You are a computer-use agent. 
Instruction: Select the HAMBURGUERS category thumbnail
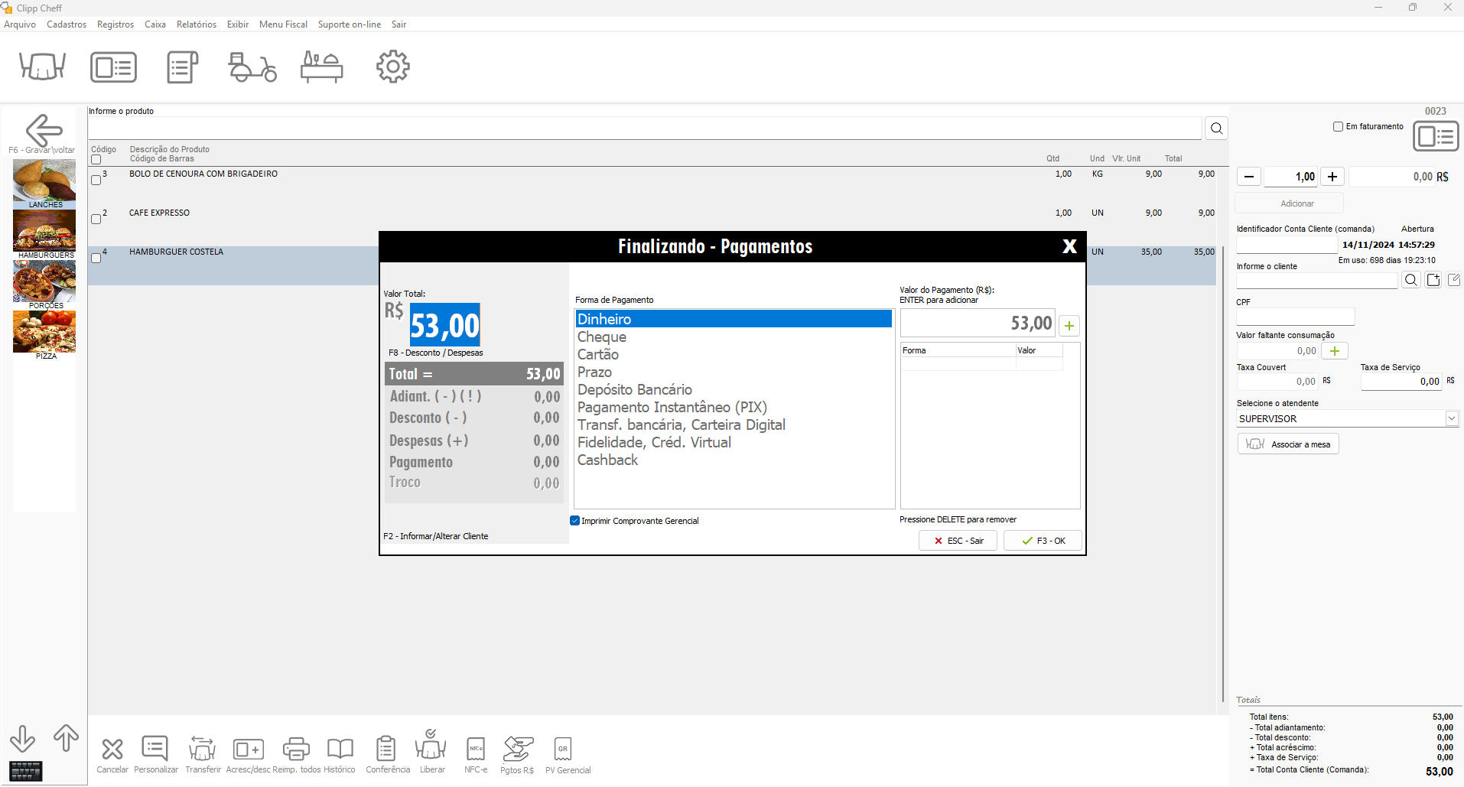click(44, 235)
